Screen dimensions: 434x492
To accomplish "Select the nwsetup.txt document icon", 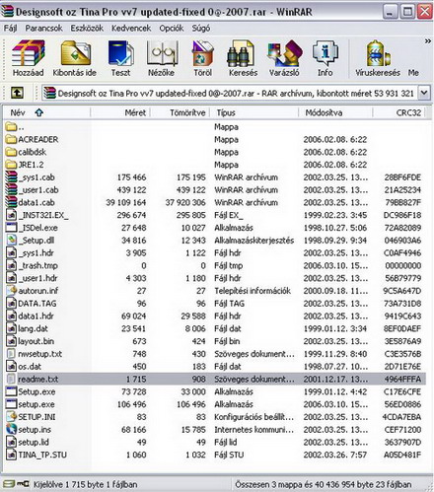I will [x=11, y=354].
